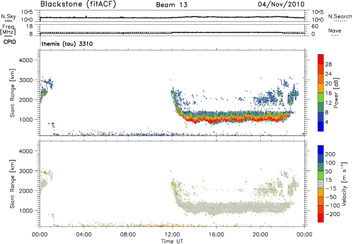Click the "60" tick right of frequency panel

[315, 26]
